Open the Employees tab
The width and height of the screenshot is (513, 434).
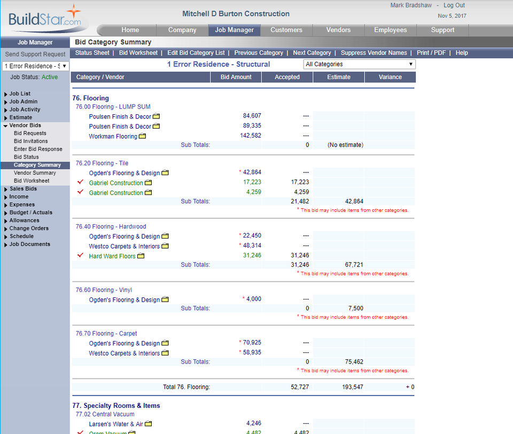coord(390,30)
